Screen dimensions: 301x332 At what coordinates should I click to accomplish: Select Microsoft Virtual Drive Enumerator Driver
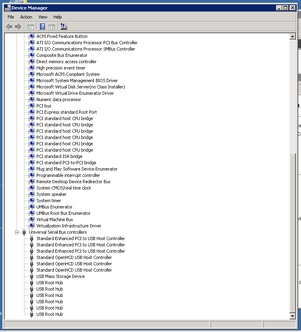[75, 94]
